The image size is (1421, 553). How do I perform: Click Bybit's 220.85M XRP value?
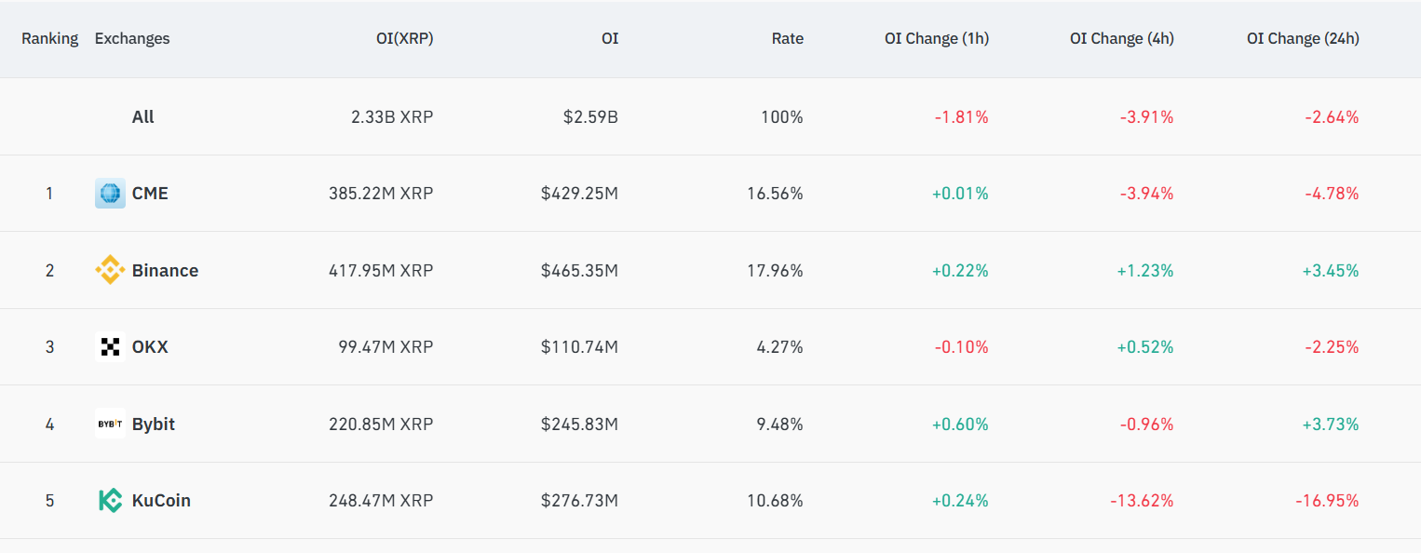[x=381, y=425]
